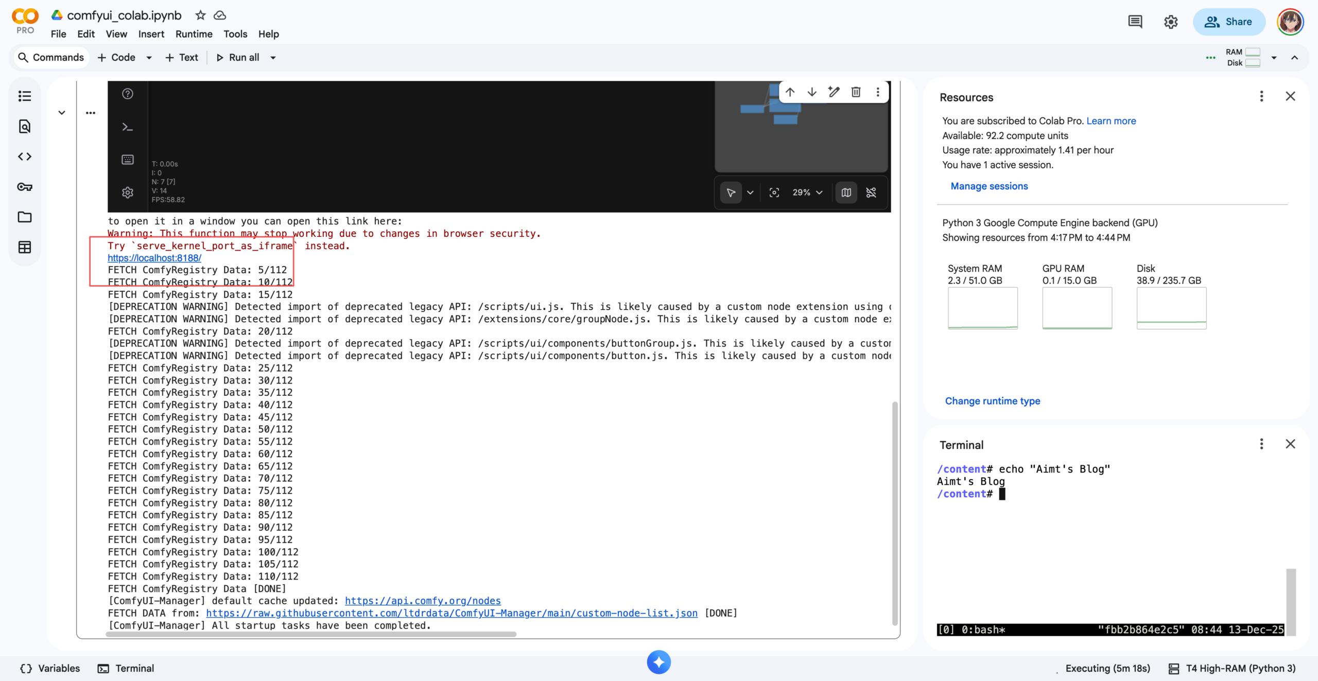Image resolution: width=1318 pixels, height=681 pixels.
Task: Open the Tools menu
Action: [235, 34]
